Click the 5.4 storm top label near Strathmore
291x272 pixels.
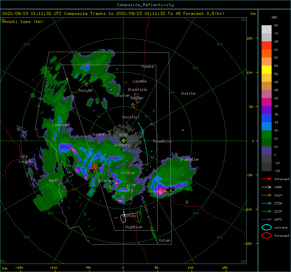168,191
